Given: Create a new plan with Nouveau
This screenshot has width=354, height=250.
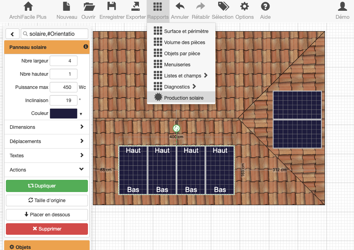Looking at the screenshot, I should click(67, 7).
